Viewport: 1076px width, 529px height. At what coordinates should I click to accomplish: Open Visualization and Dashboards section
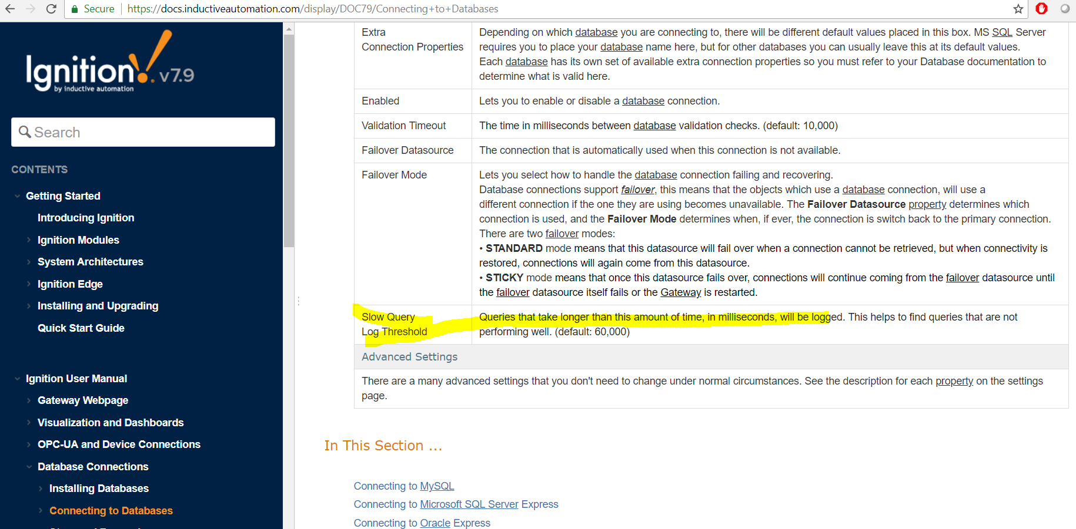pos(111,423)
